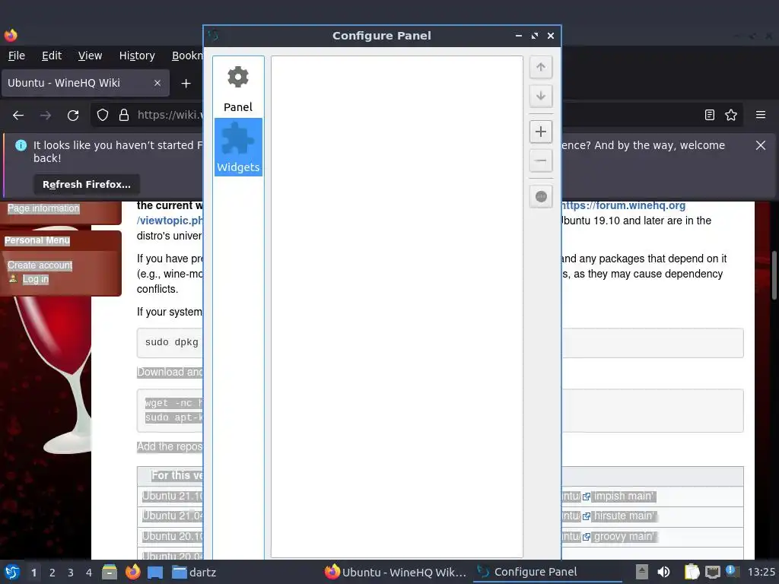The height and width of the screenshot is (584, 779).
Task: Follow the /viewtopic.ph link
Action: 170,221
